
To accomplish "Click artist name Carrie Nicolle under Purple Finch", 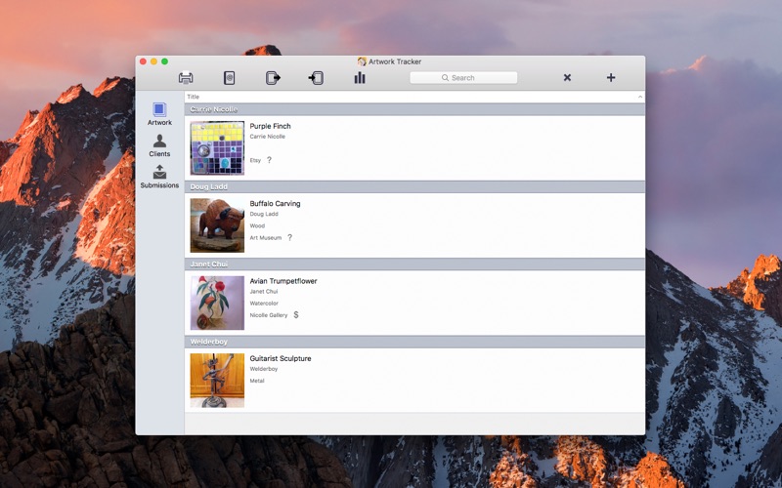I will (x=267, y=137).
